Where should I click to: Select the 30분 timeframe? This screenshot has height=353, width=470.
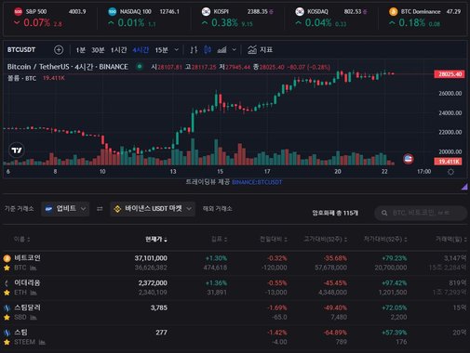98,50
